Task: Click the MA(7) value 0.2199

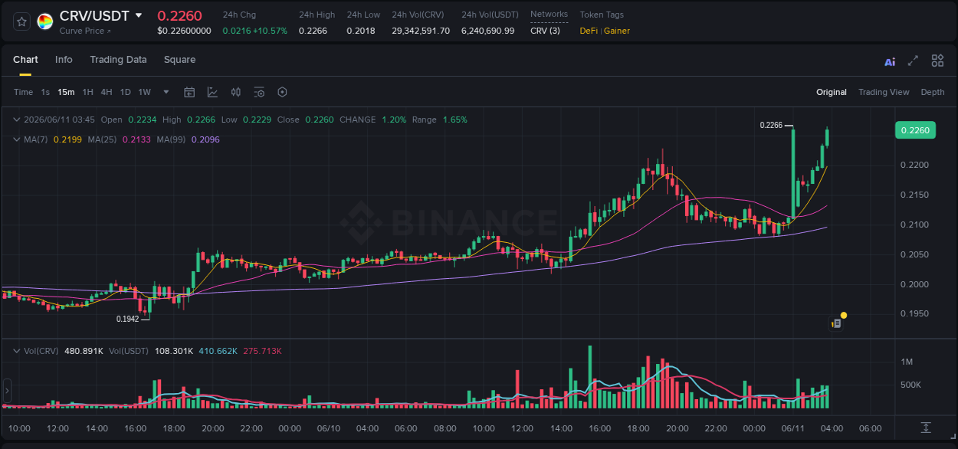Action: 67,139
